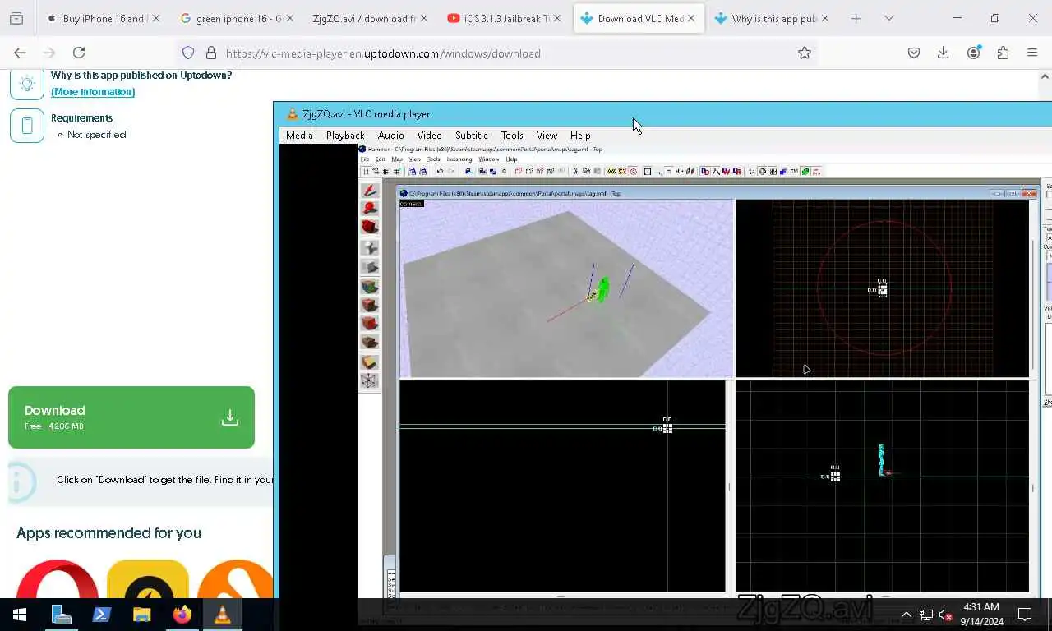
Task: Click the 'Apps recommended for you' heading
Action: 108,533
